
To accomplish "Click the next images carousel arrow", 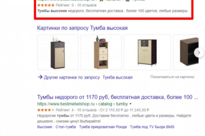I will 199,53.
